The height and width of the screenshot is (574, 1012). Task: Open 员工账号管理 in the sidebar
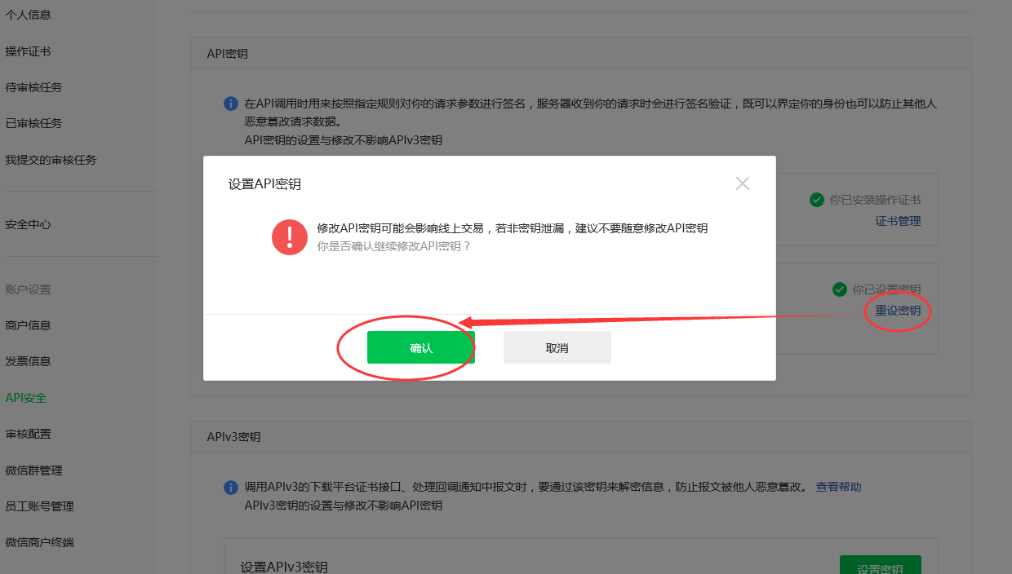point(39,506)
